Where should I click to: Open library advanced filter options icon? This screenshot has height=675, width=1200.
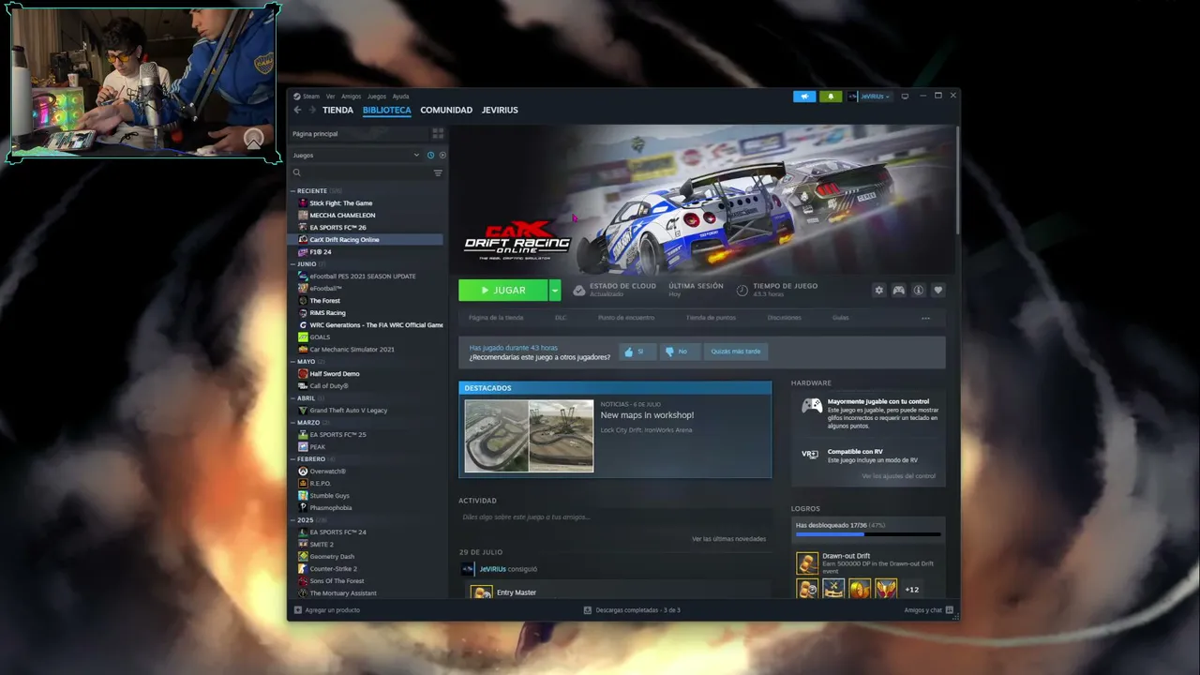pos(438,172)
